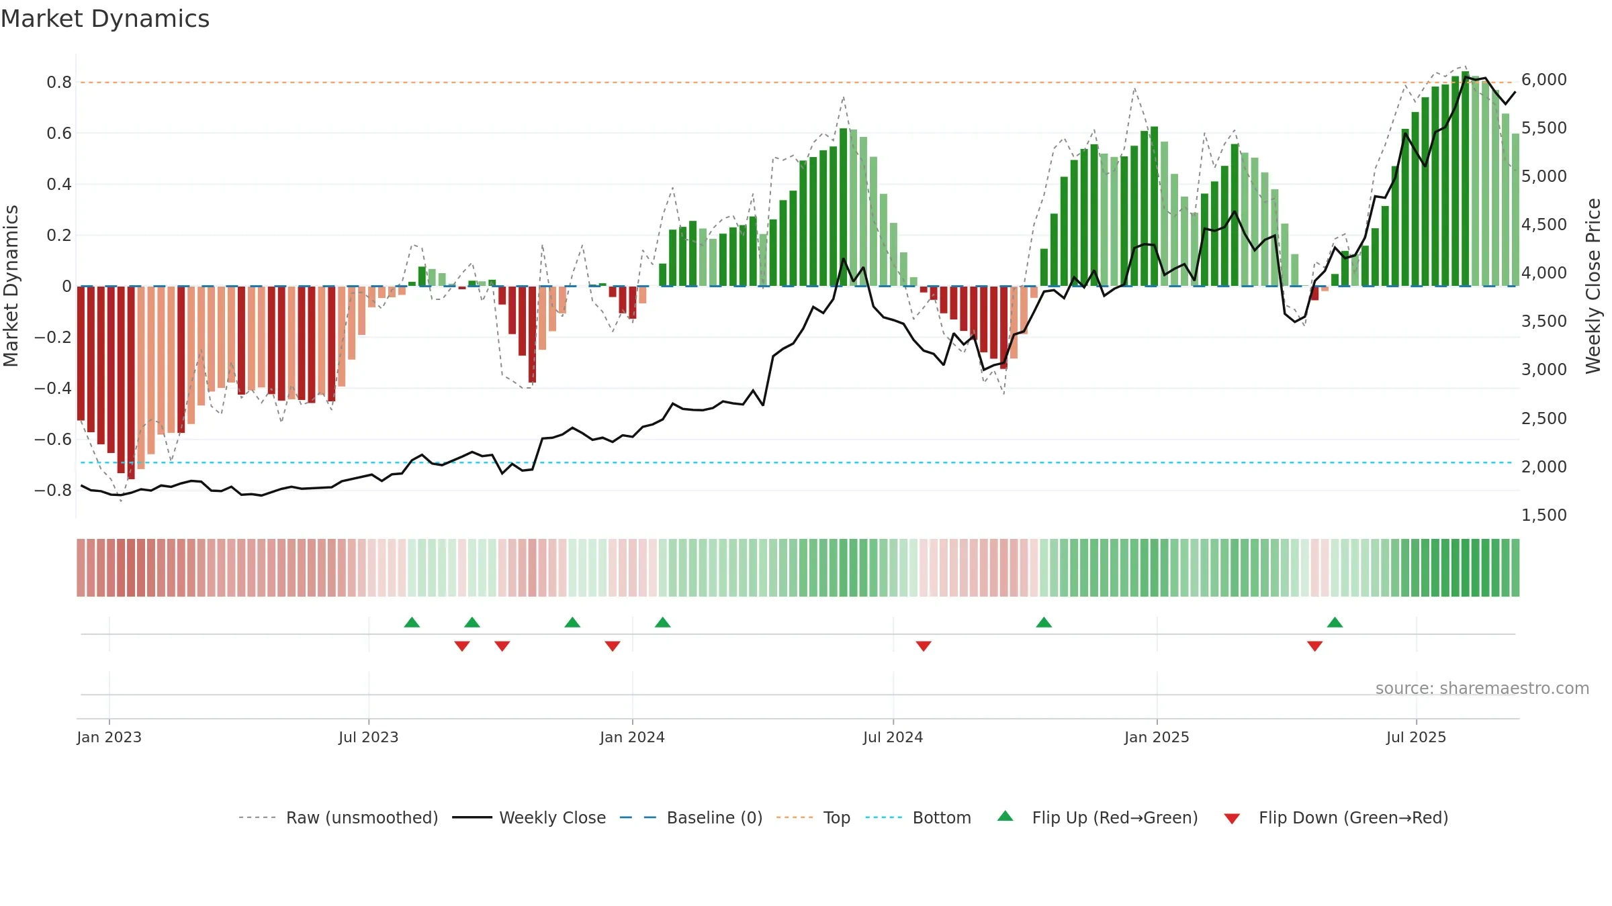
Task: Click the deepest dark red bar in early 2023
Action: (131, 383)
